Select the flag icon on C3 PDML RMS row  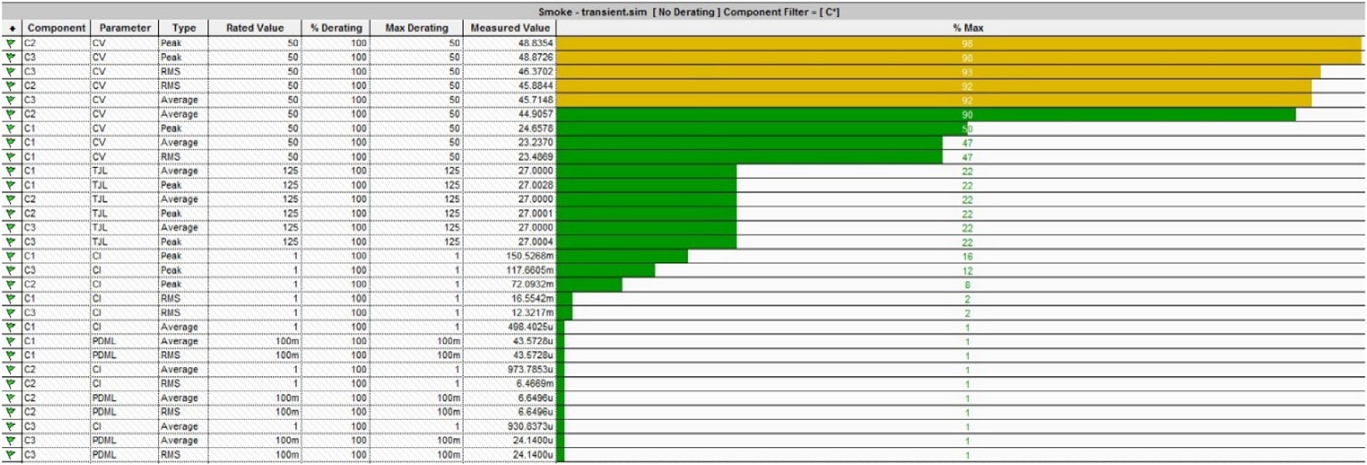pos(11,455)
